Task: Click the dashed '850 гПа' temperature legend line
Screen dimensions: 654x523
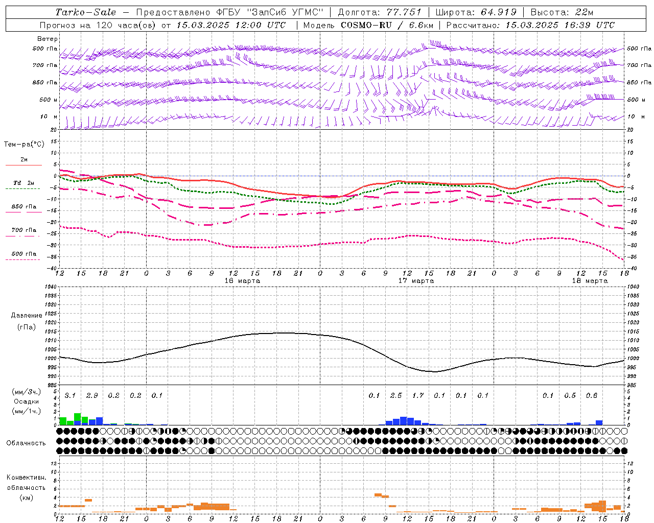Action: pyautogui.click(x=22, y=212)
